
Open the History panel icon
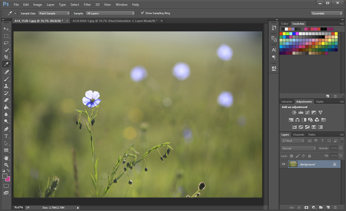point(274,28)
